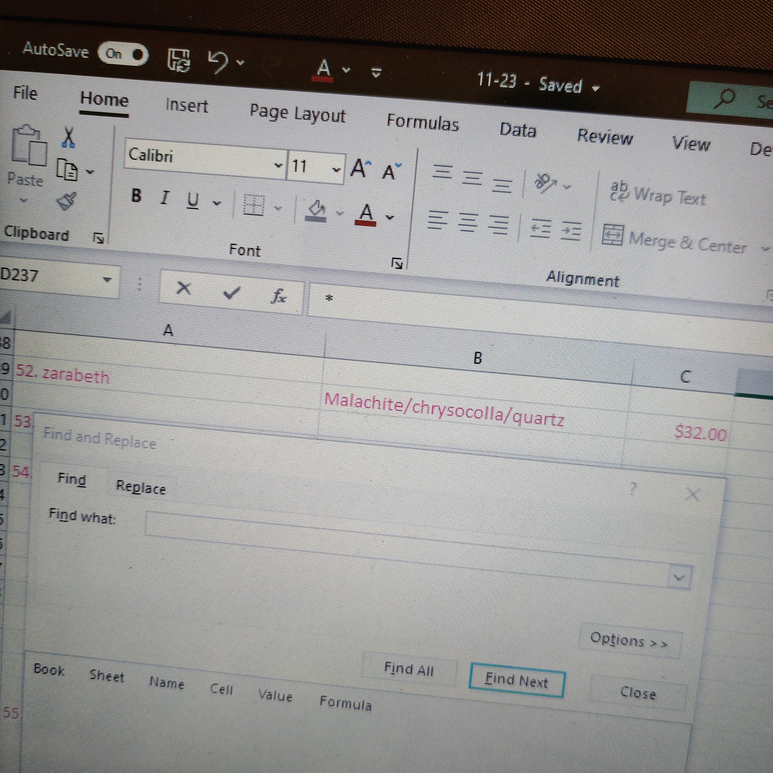Viewport: 773px width, 773px height.
Task: Click the Fill Color bucket icon
Action: click(316, 211)
